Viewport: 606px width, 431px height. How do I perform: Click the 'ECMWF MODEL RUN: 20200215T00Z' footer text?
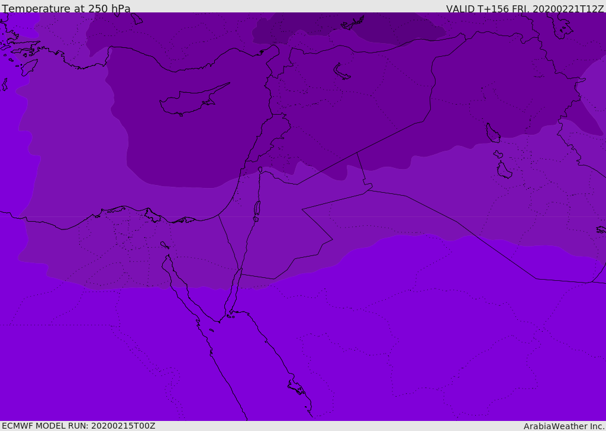79,426
